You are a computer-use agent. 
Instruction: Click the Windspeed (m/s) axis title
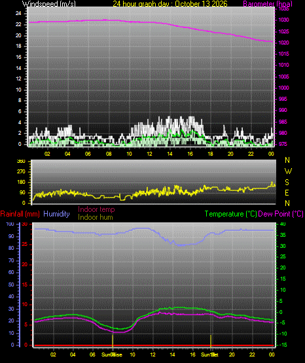[x=49, y=4]
